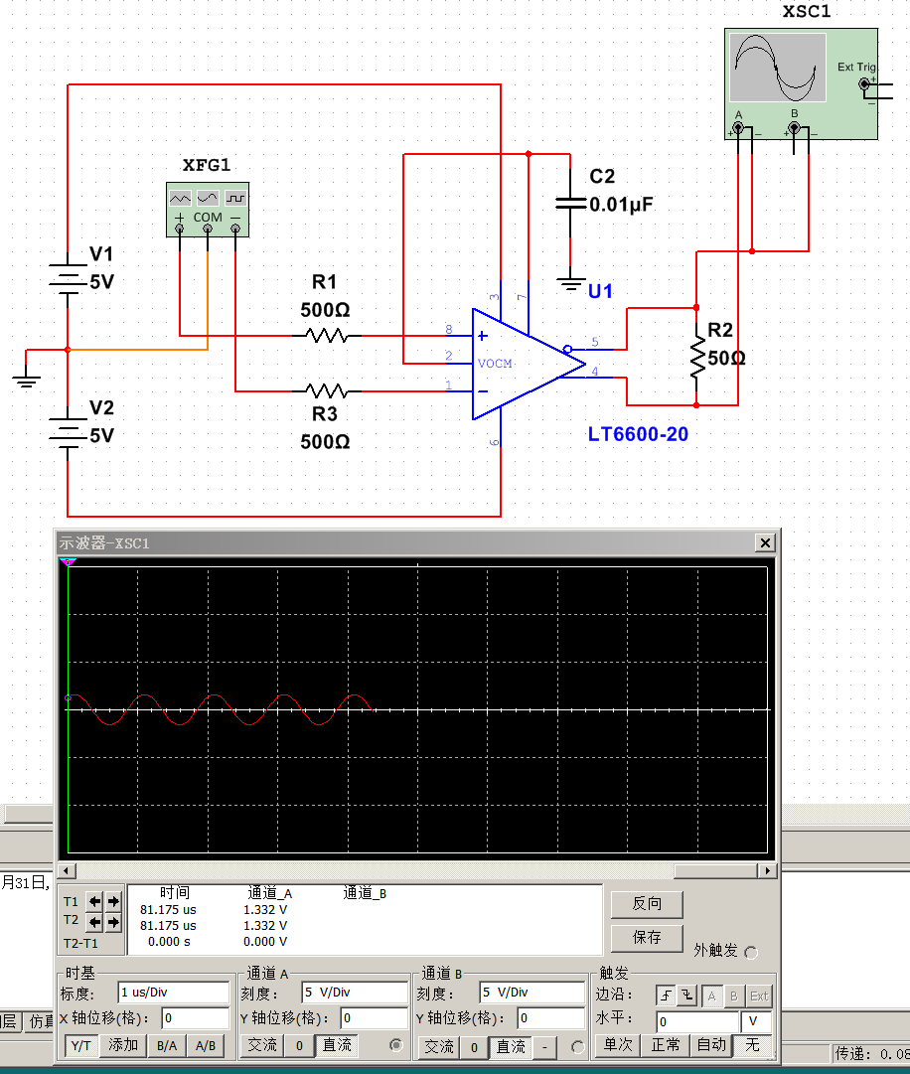
Task: Open the trigger level V unit dropdown
Action: coord(751,1020)
